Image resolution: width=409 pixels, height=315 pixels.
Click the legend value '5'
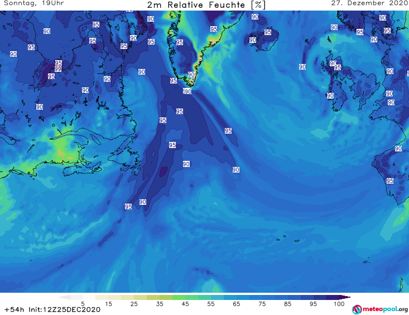[x=83, y=304]
